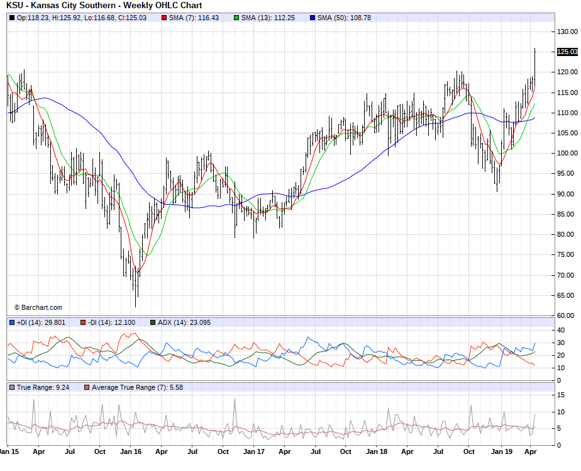Image resolution: width=581 pixels, height=471 pixels.
Task: Click the black OHLC legend swatch
Action: (x=12, y=18)
